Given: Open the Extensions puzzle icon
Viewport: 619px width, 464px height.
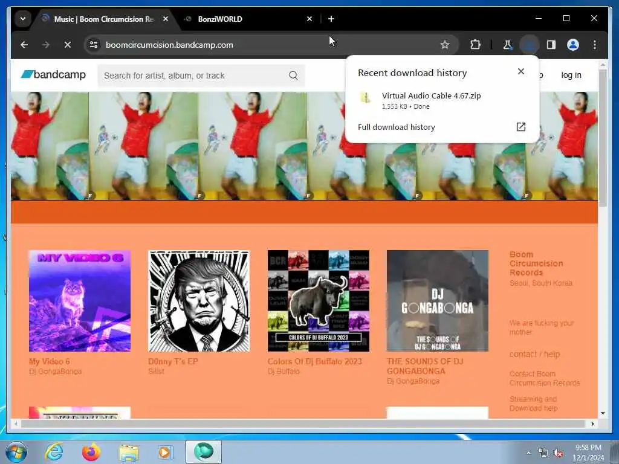Looking at the screenshot, I should [475, 45].
